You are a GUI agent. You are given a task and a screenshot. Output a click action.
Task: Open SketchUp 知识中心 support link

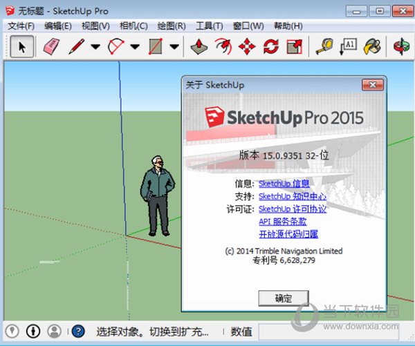point(293,196)
